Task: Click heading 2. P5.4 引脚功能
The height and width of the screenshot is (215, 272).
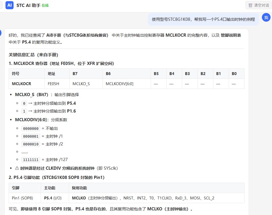Action: pos(57,177)
